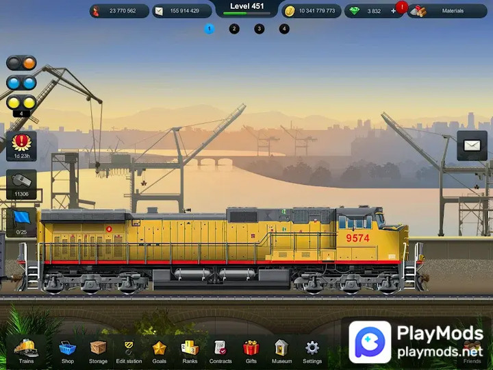Switch to station page 1
This screenshot has width=493, height=370.
point(209,29)
